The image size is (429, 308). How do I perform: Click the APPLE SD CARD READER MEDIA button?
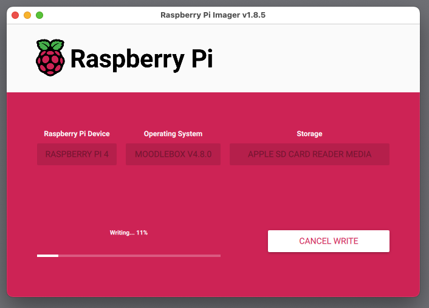pos(309,154)
